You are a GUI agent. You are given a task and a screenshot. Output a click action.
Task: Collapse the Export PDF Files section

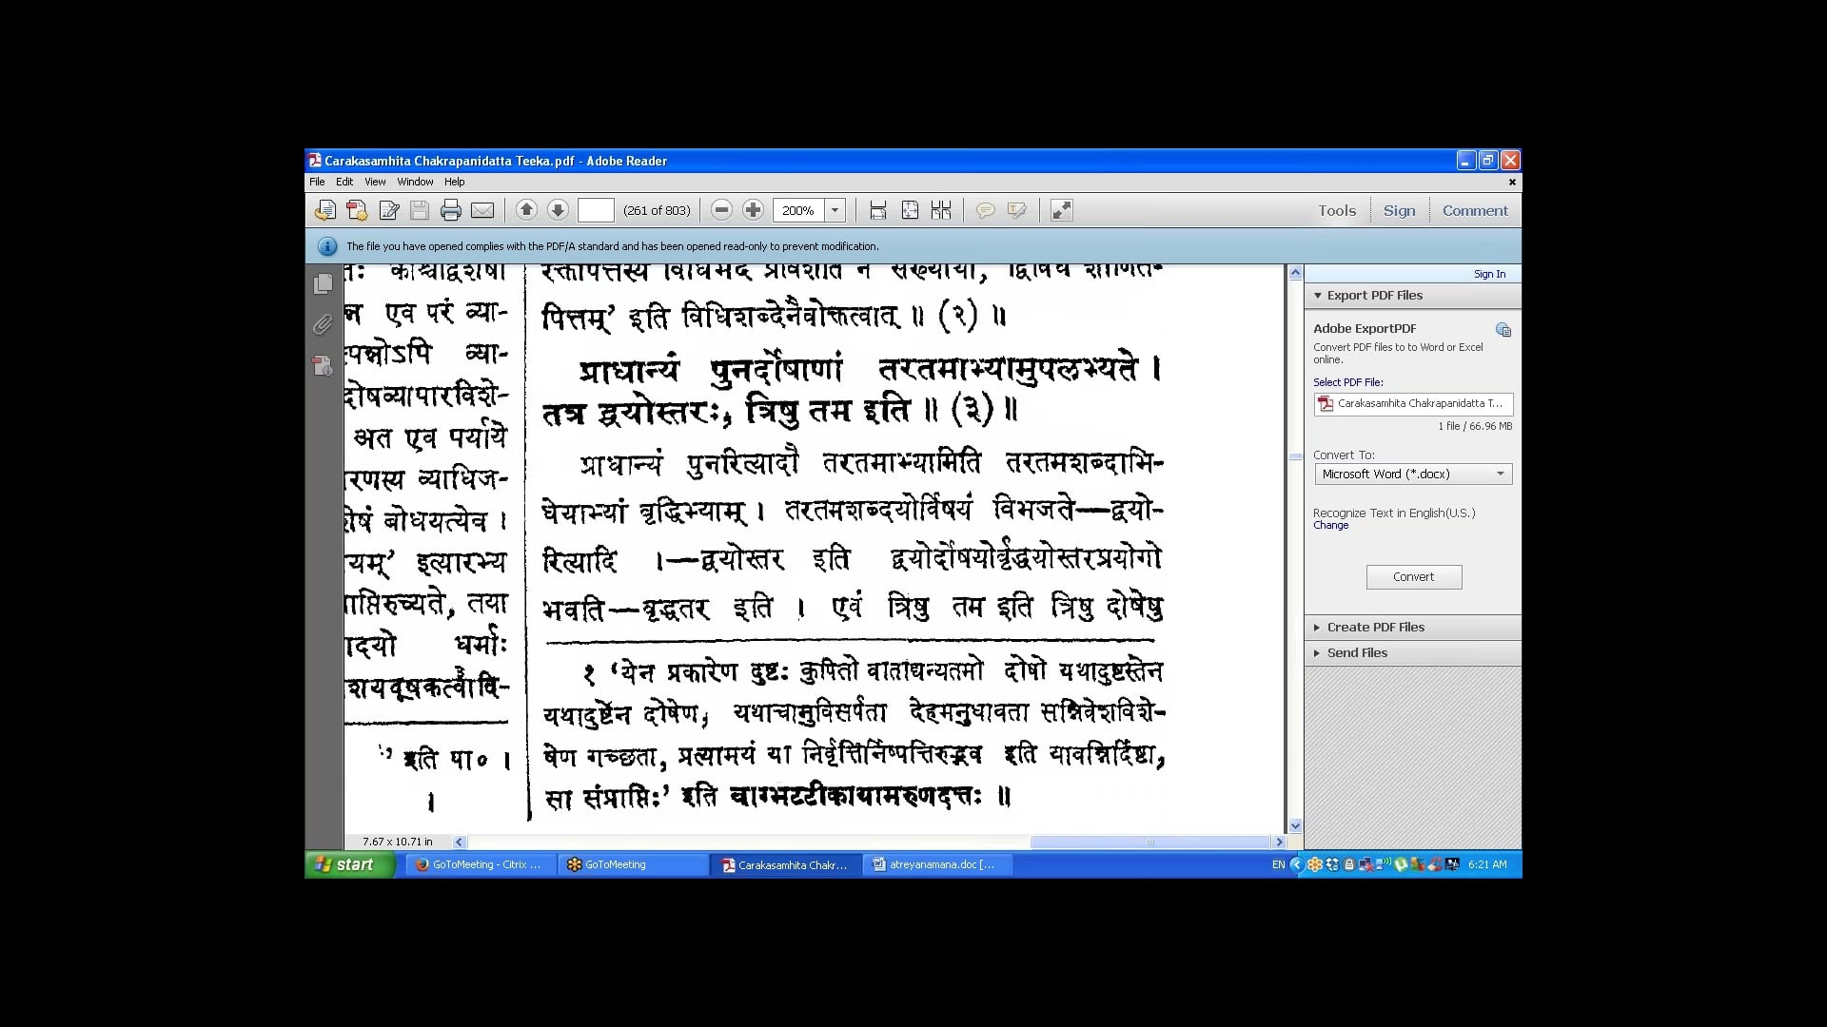pos(1374,295)
